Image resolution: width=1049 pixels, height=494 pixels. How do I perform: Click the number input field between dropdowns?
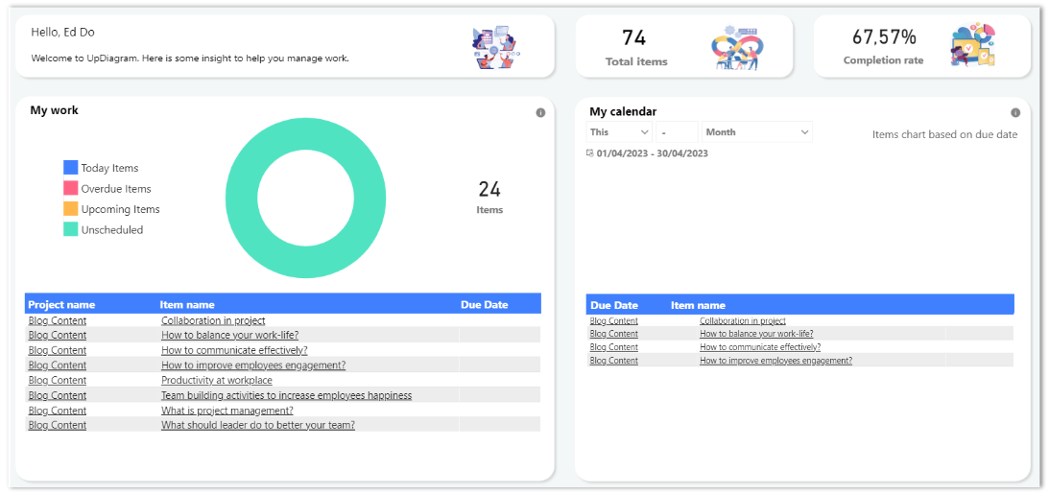pyautogui.click(x=678, y=132)
